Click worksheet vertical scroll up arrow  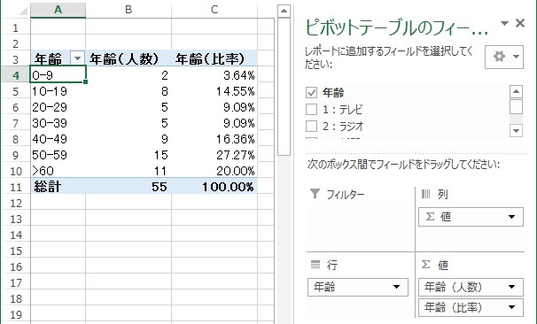[284, 11]
